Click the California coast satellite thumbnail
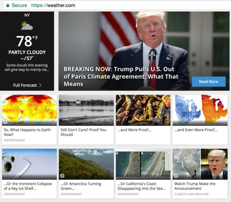231x202 pixels. click(143, 164)
